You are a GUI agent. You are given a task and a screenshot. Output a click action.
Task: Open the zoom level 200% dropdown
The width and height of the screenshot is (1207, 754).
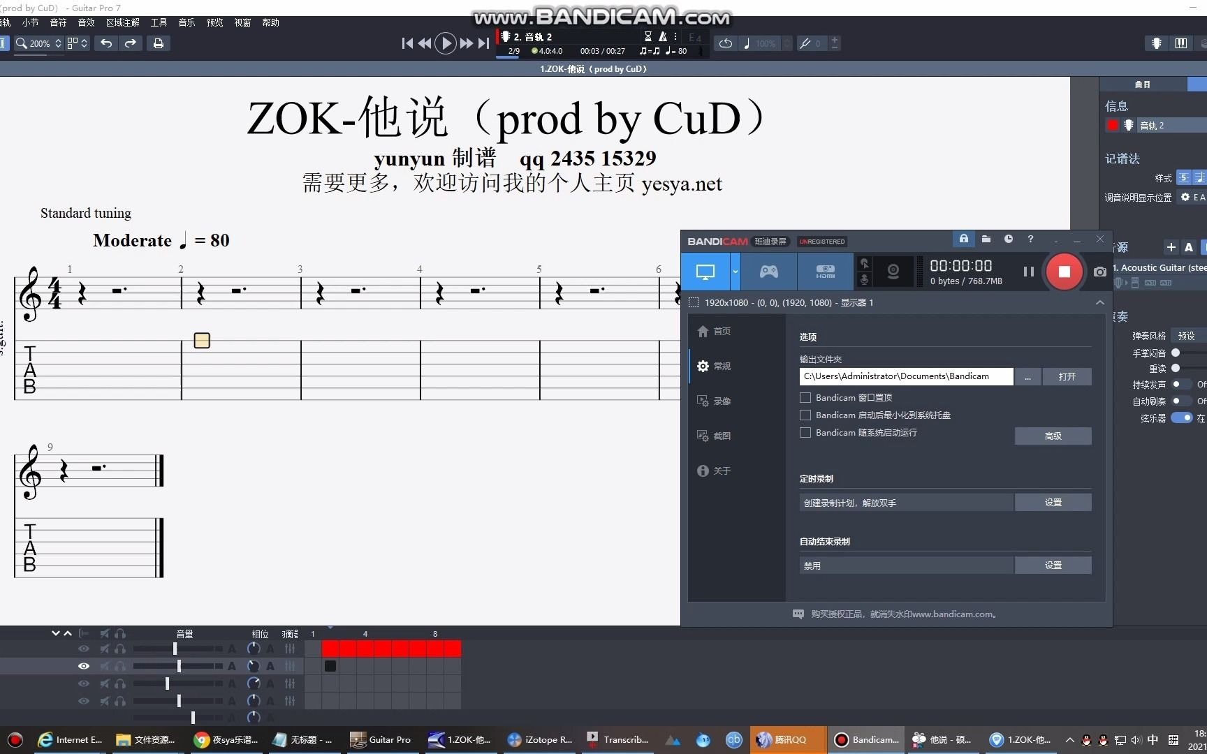tap(39, 43)
